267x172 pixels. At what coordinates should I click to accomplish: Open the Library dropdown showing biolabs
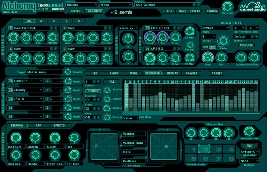(x=82, y=5)
